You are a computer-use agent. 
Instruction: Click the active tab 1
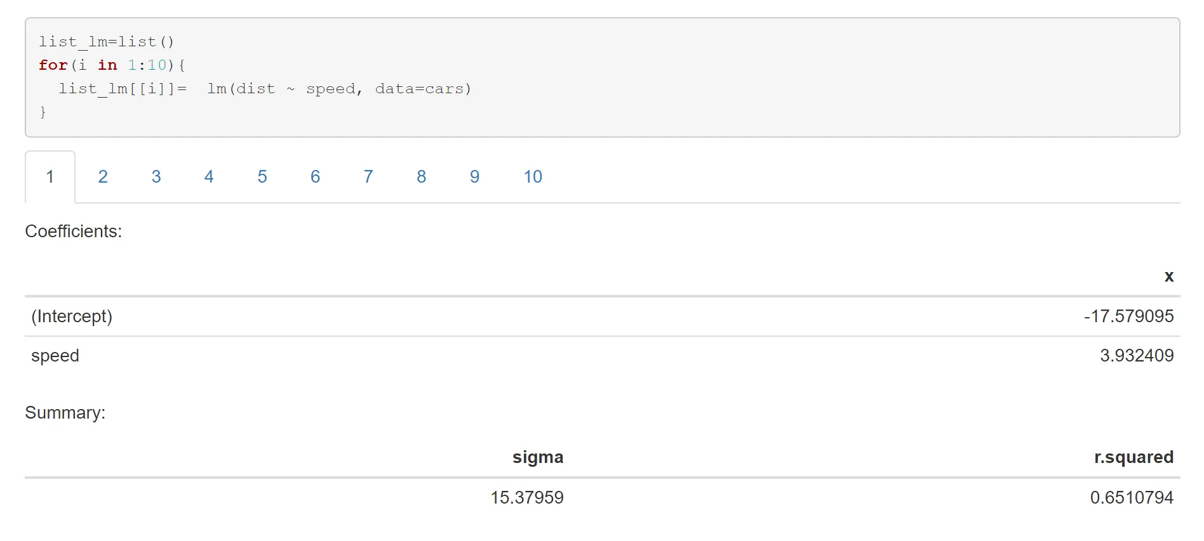point(50,177)
